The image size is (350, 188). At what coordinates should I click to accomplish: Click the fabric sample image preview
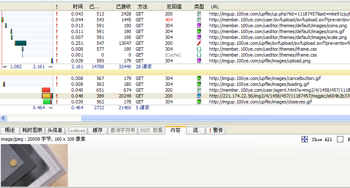pyautogui.click(x=34, y=165)
